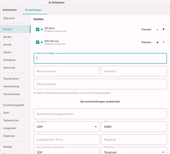This screenshot has height=154, width=170.
Task: Open Transkription settings
Action: 15,79
